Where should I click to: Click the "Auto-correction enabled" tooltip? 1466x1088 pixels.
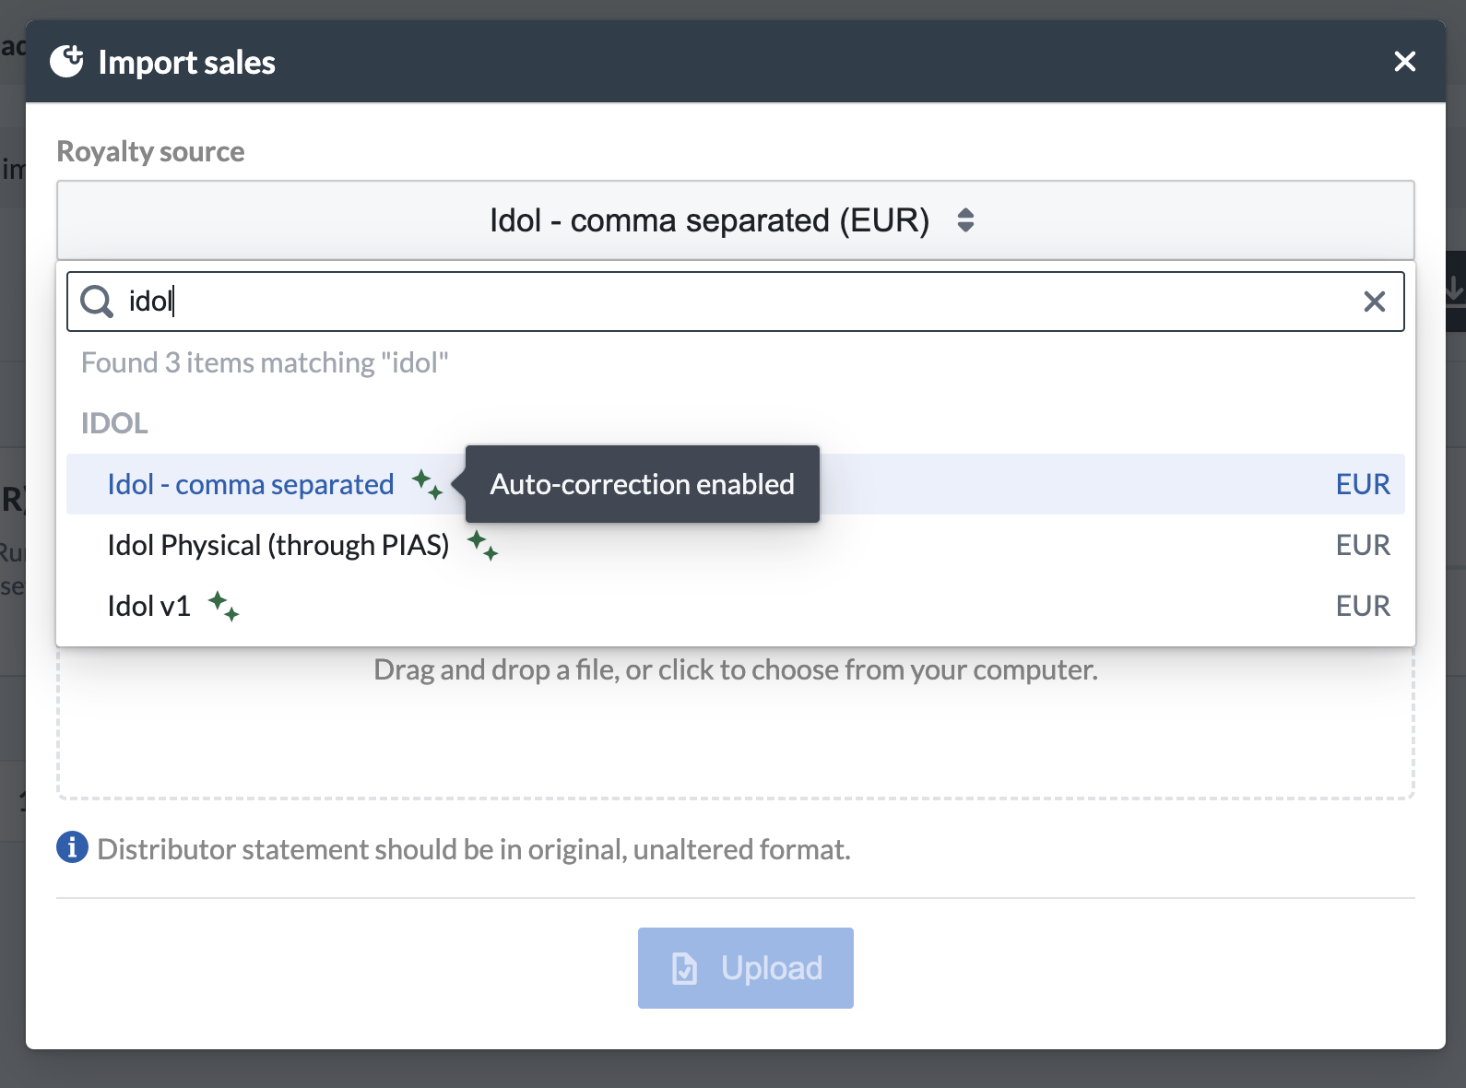(x=642, y=484)
